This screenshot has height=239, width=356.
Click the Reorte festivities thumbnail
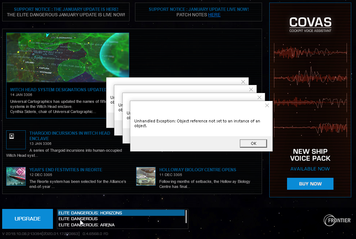click(16, 176)
